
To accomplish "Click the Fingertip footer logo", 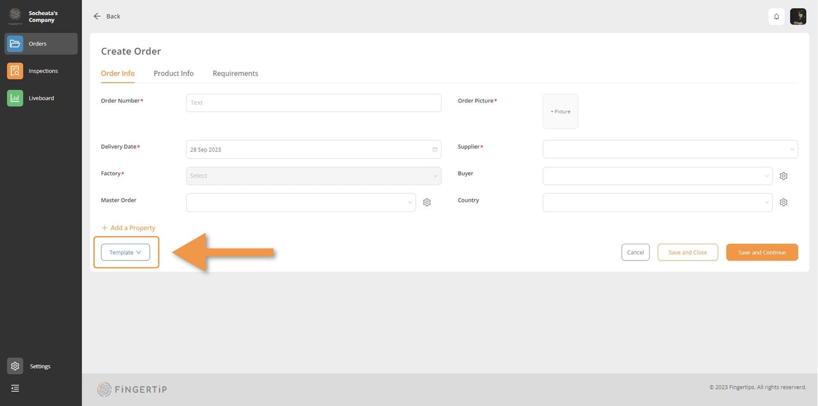I will pos(132,389).
